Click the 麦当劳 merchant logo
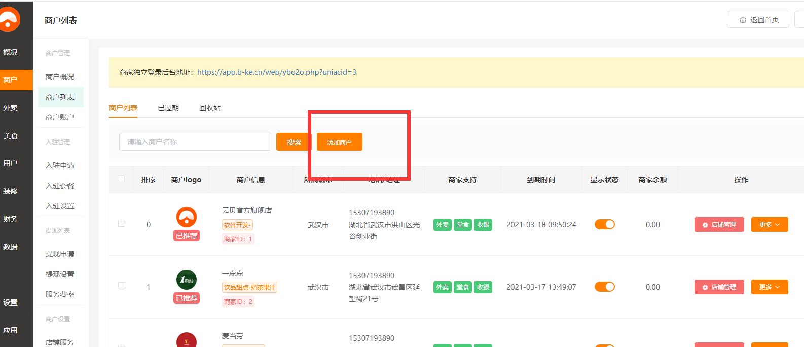Image resolution: width=804 pixels, height=347 pixels. pos(187,340)
